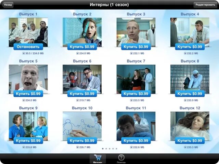Click download icon beside 233.3 Мб

pos(185,147)
